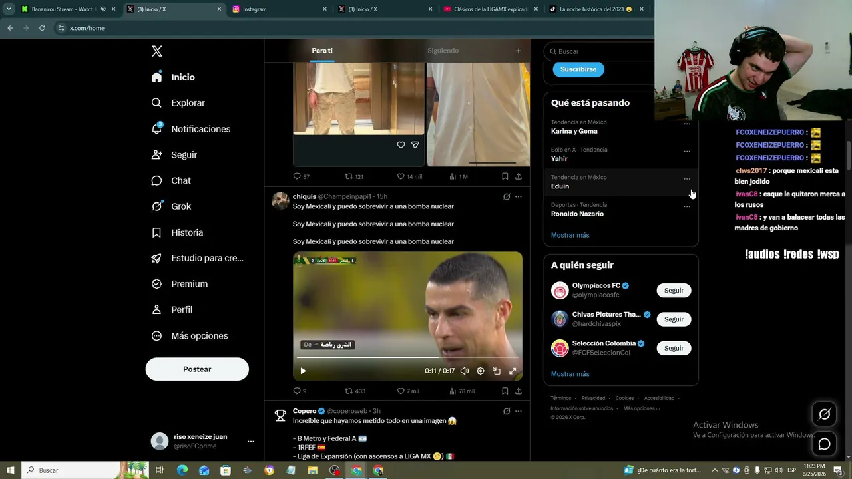852x479 pixels.
Task: Like the chiquis post with 7 mil likes
Action: [x=408, y=391]
